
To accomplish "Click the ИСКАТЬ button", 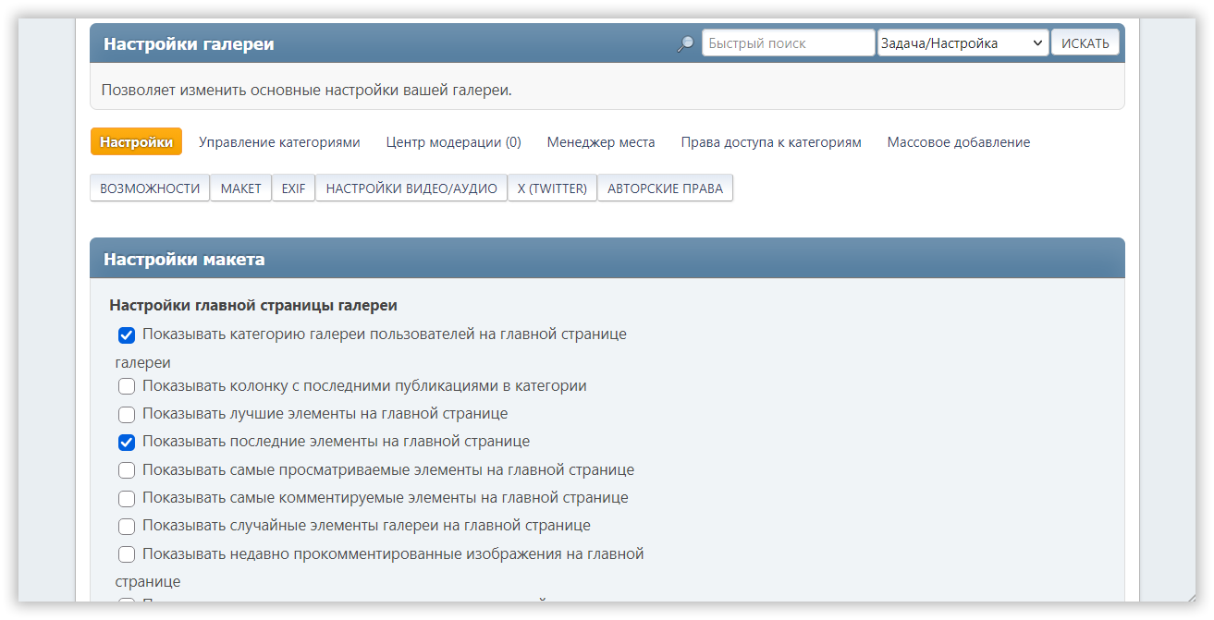I will tap(1085, 43).
